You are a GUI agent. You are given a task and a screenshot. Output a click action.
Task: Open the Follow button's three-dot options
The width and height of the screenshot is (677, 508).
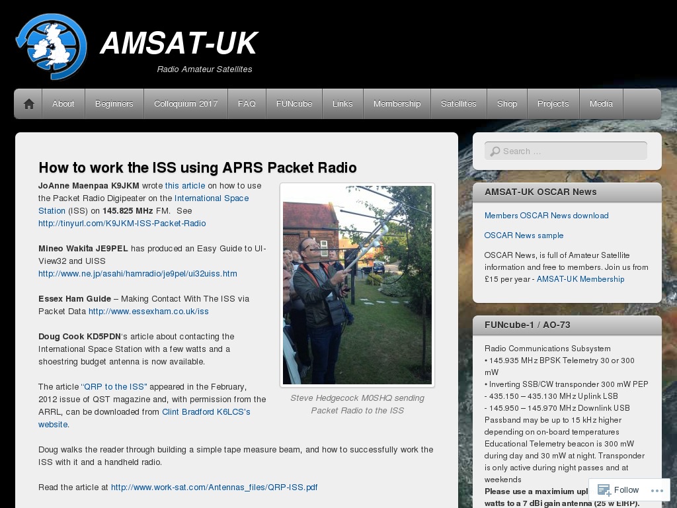coord(657,490)
